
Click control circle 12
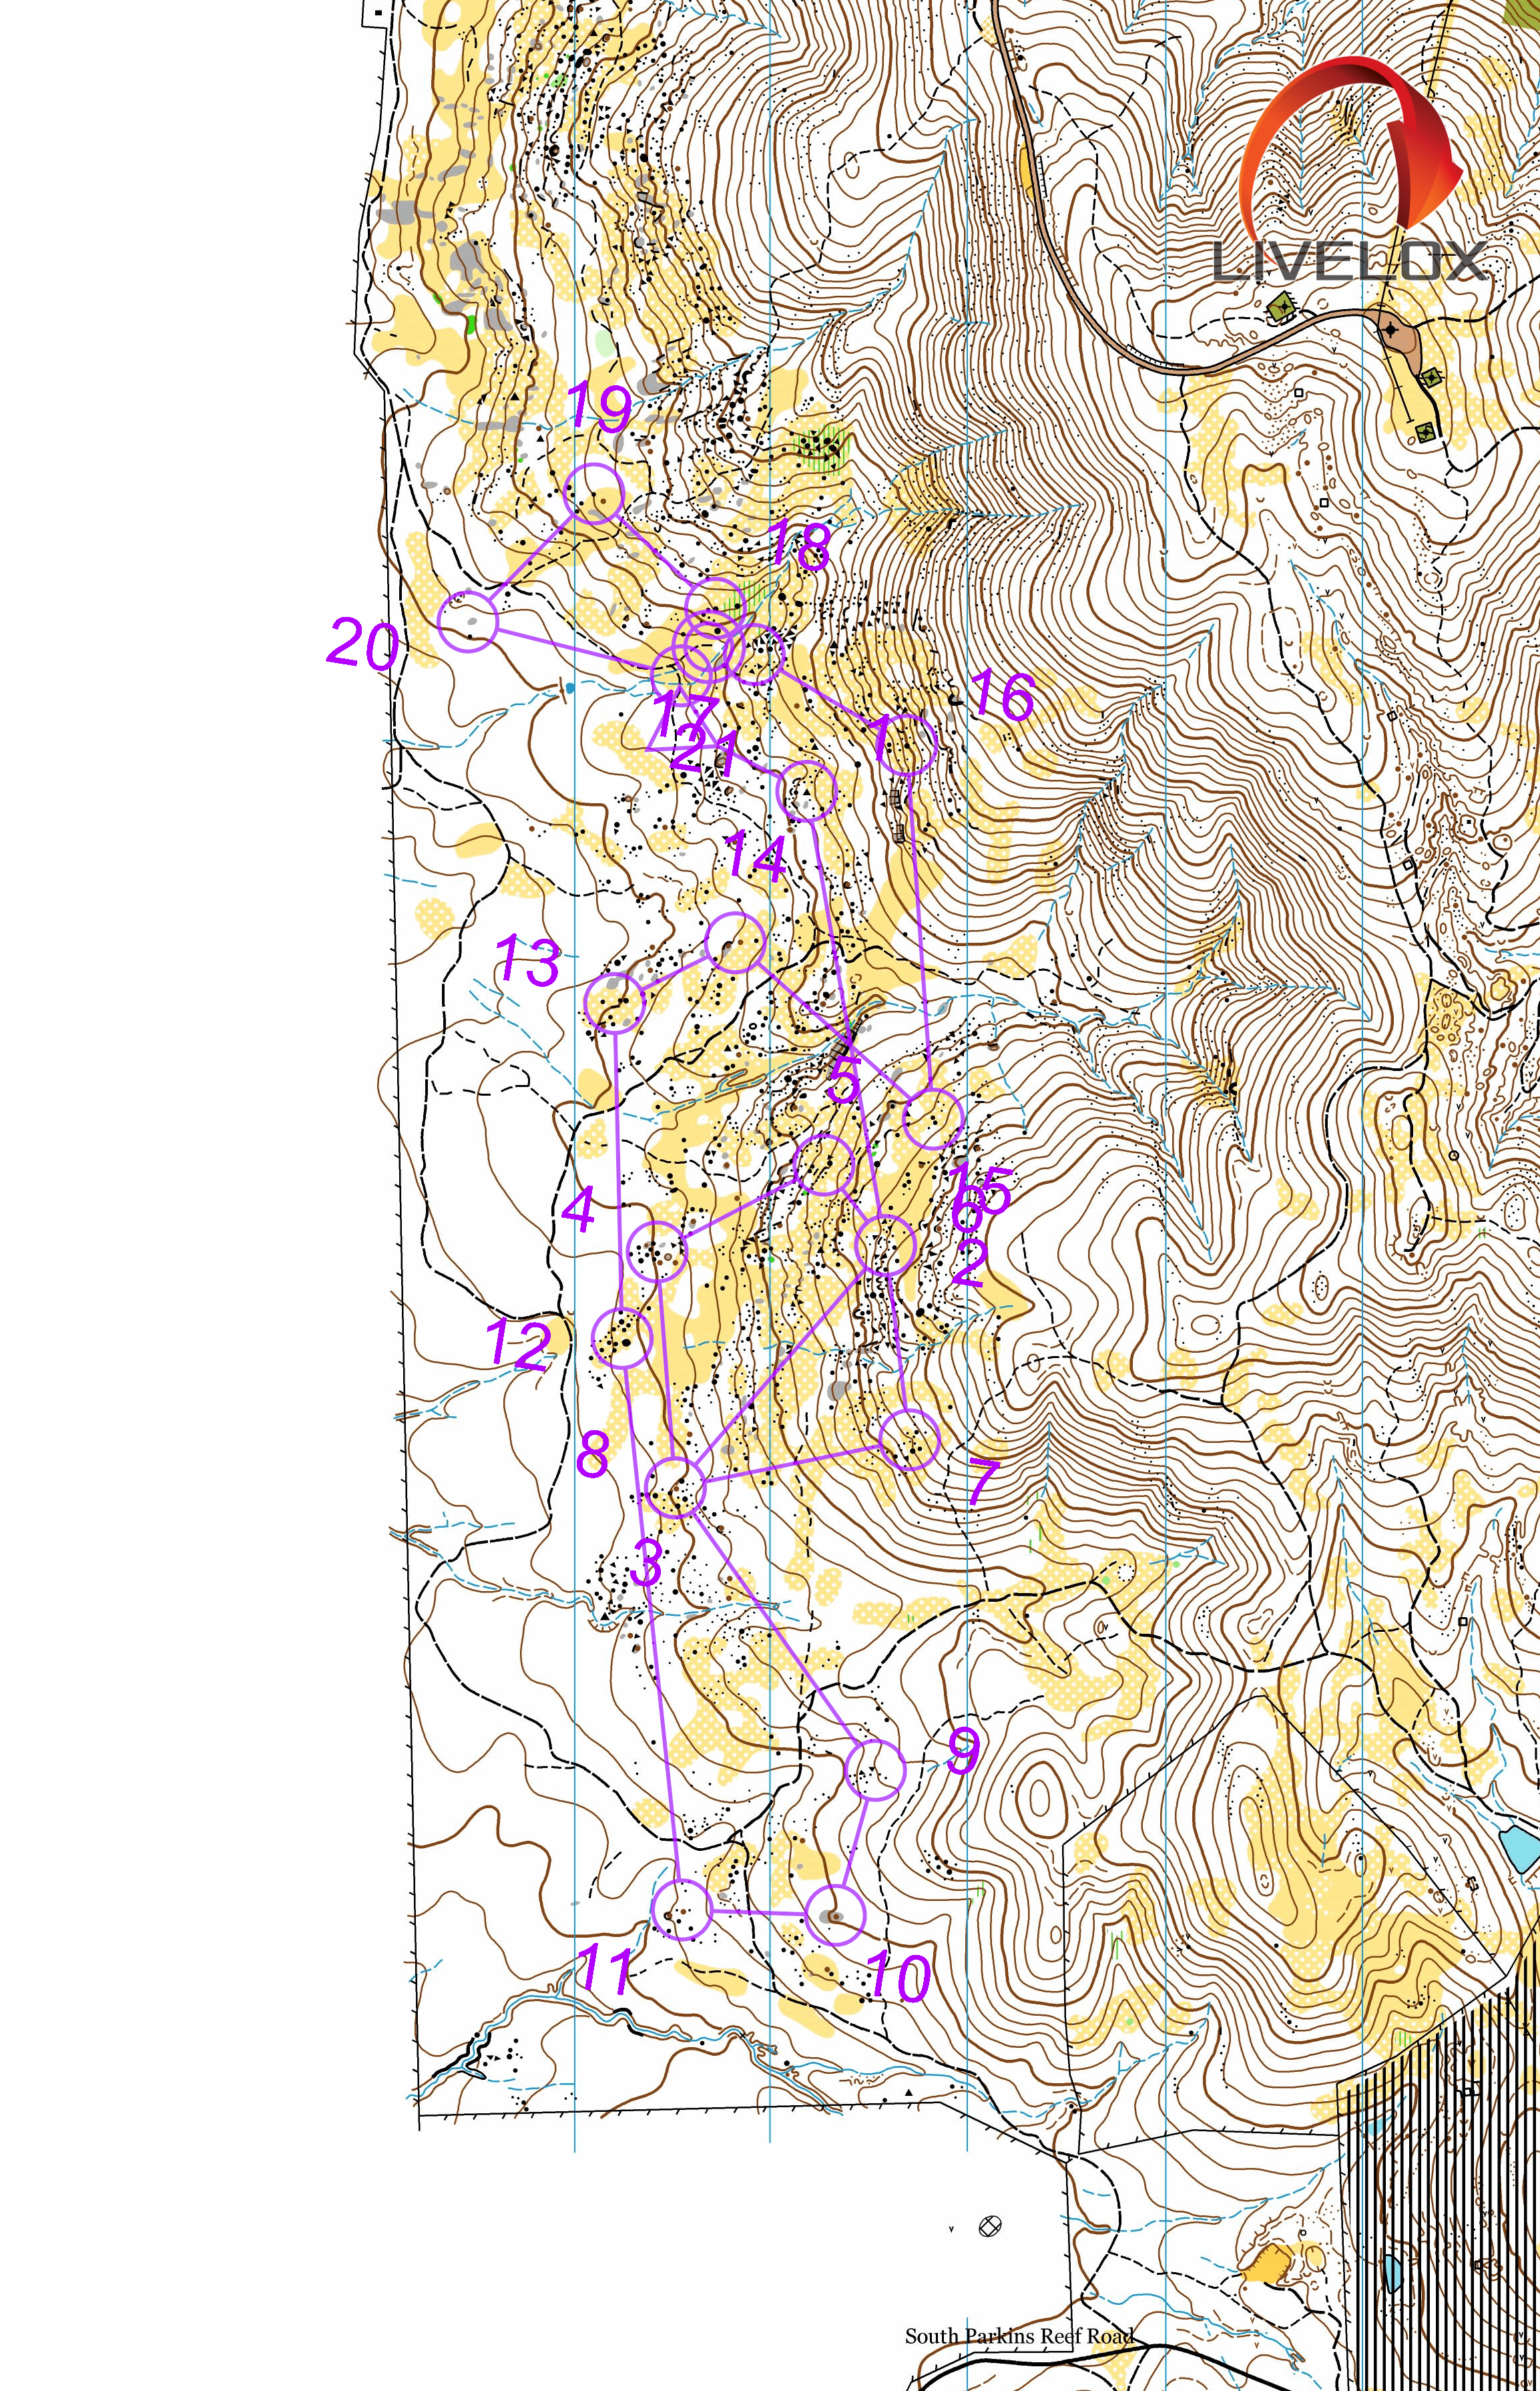622,1337
